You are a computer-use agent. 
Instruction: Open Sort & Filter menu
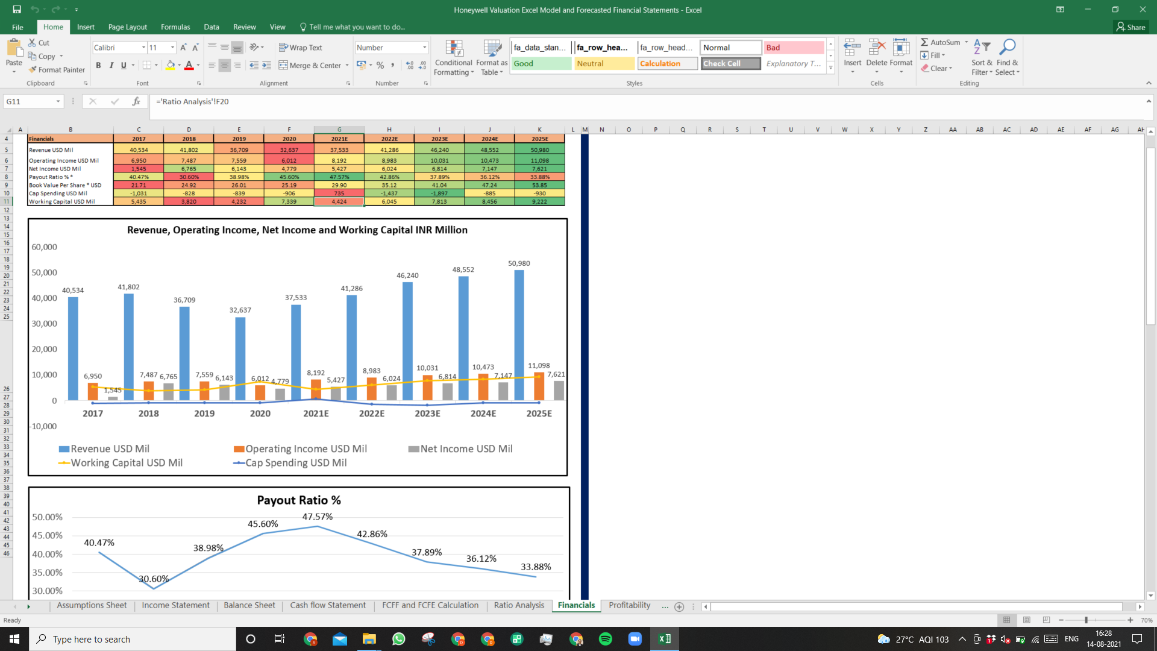982,58
